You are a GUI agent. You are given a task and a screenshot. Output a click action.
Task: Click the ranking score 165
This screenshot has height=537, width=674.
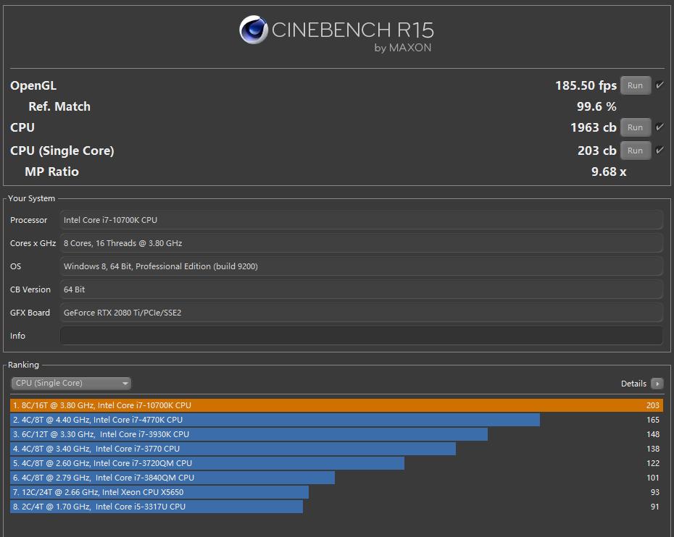[x=652, y=420]
